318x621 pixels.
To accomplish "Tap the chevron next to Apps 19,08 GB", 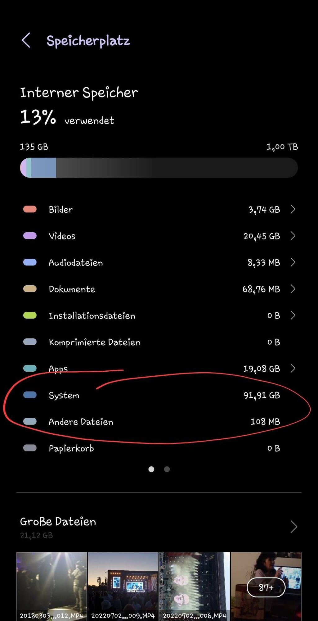I will 293,369.
